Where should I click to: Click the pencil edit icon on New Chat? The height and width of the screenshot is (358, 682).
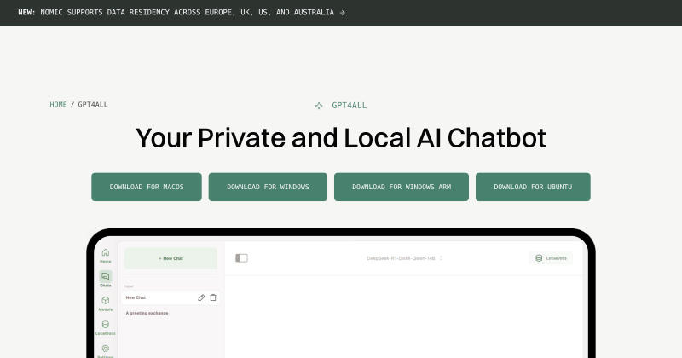[201, 297]
